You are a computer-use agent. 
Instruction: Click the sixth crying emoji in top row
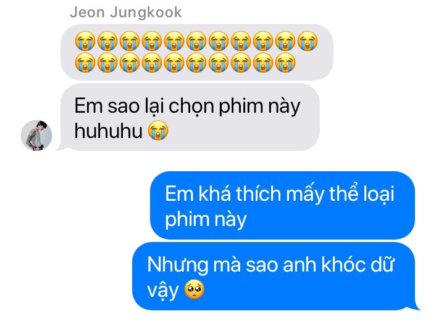[x=196, y=41]
